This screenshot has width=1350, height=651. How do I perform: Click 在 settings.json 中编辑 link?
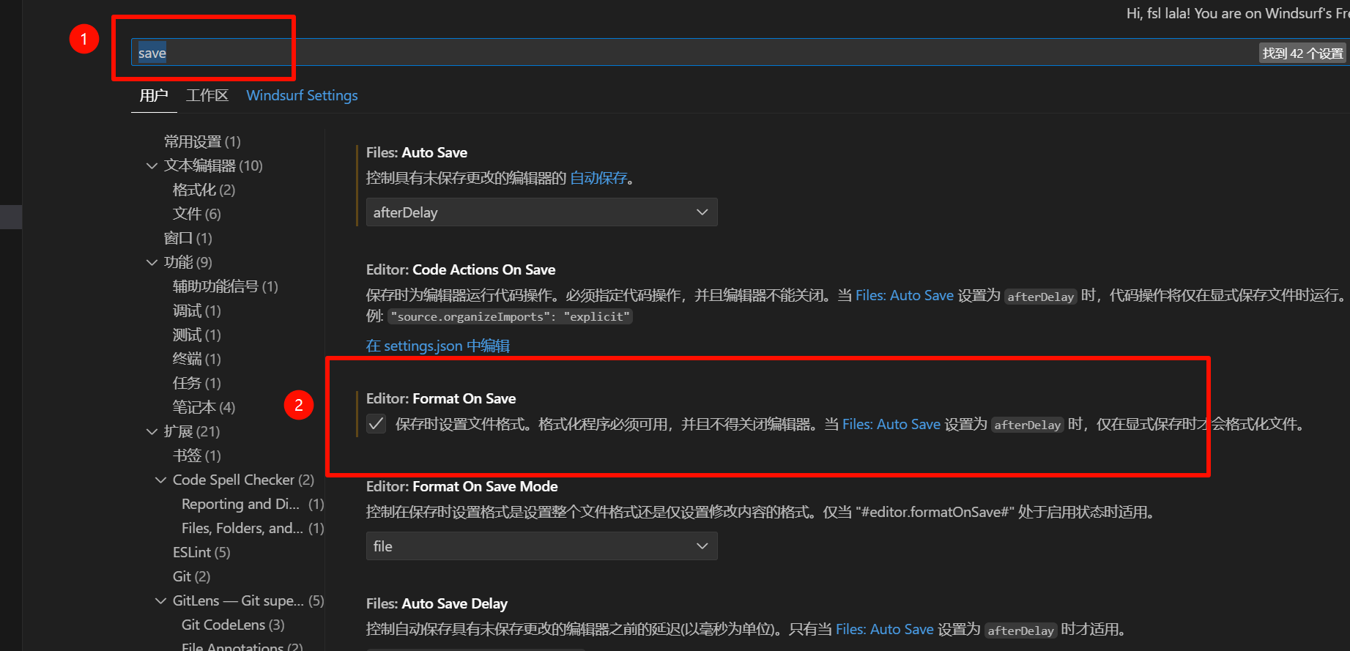pos(437,346)
